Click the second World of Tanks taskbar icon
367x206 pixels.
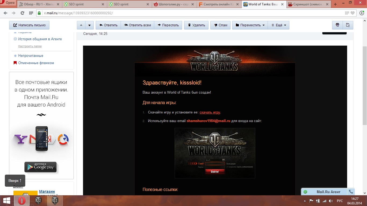[x=55, y=201]
